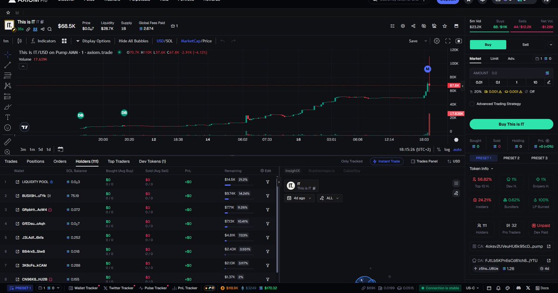Toggle Hide All Bubbles
Screen dimensions: 558x293
coord(133,41)
